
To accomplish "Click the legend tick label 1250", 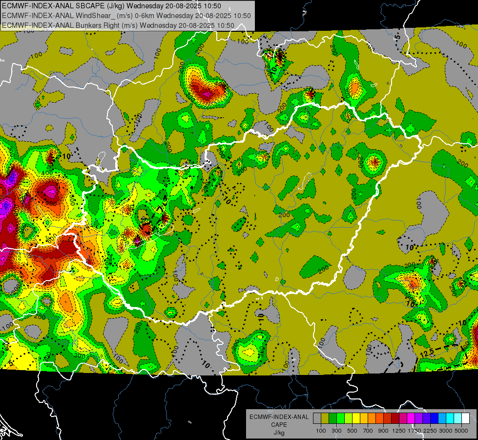I will tap(399, 431).
